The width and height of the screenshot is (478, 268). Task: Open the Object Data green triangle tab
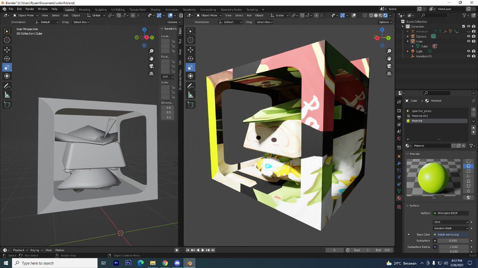pos(399,191)
